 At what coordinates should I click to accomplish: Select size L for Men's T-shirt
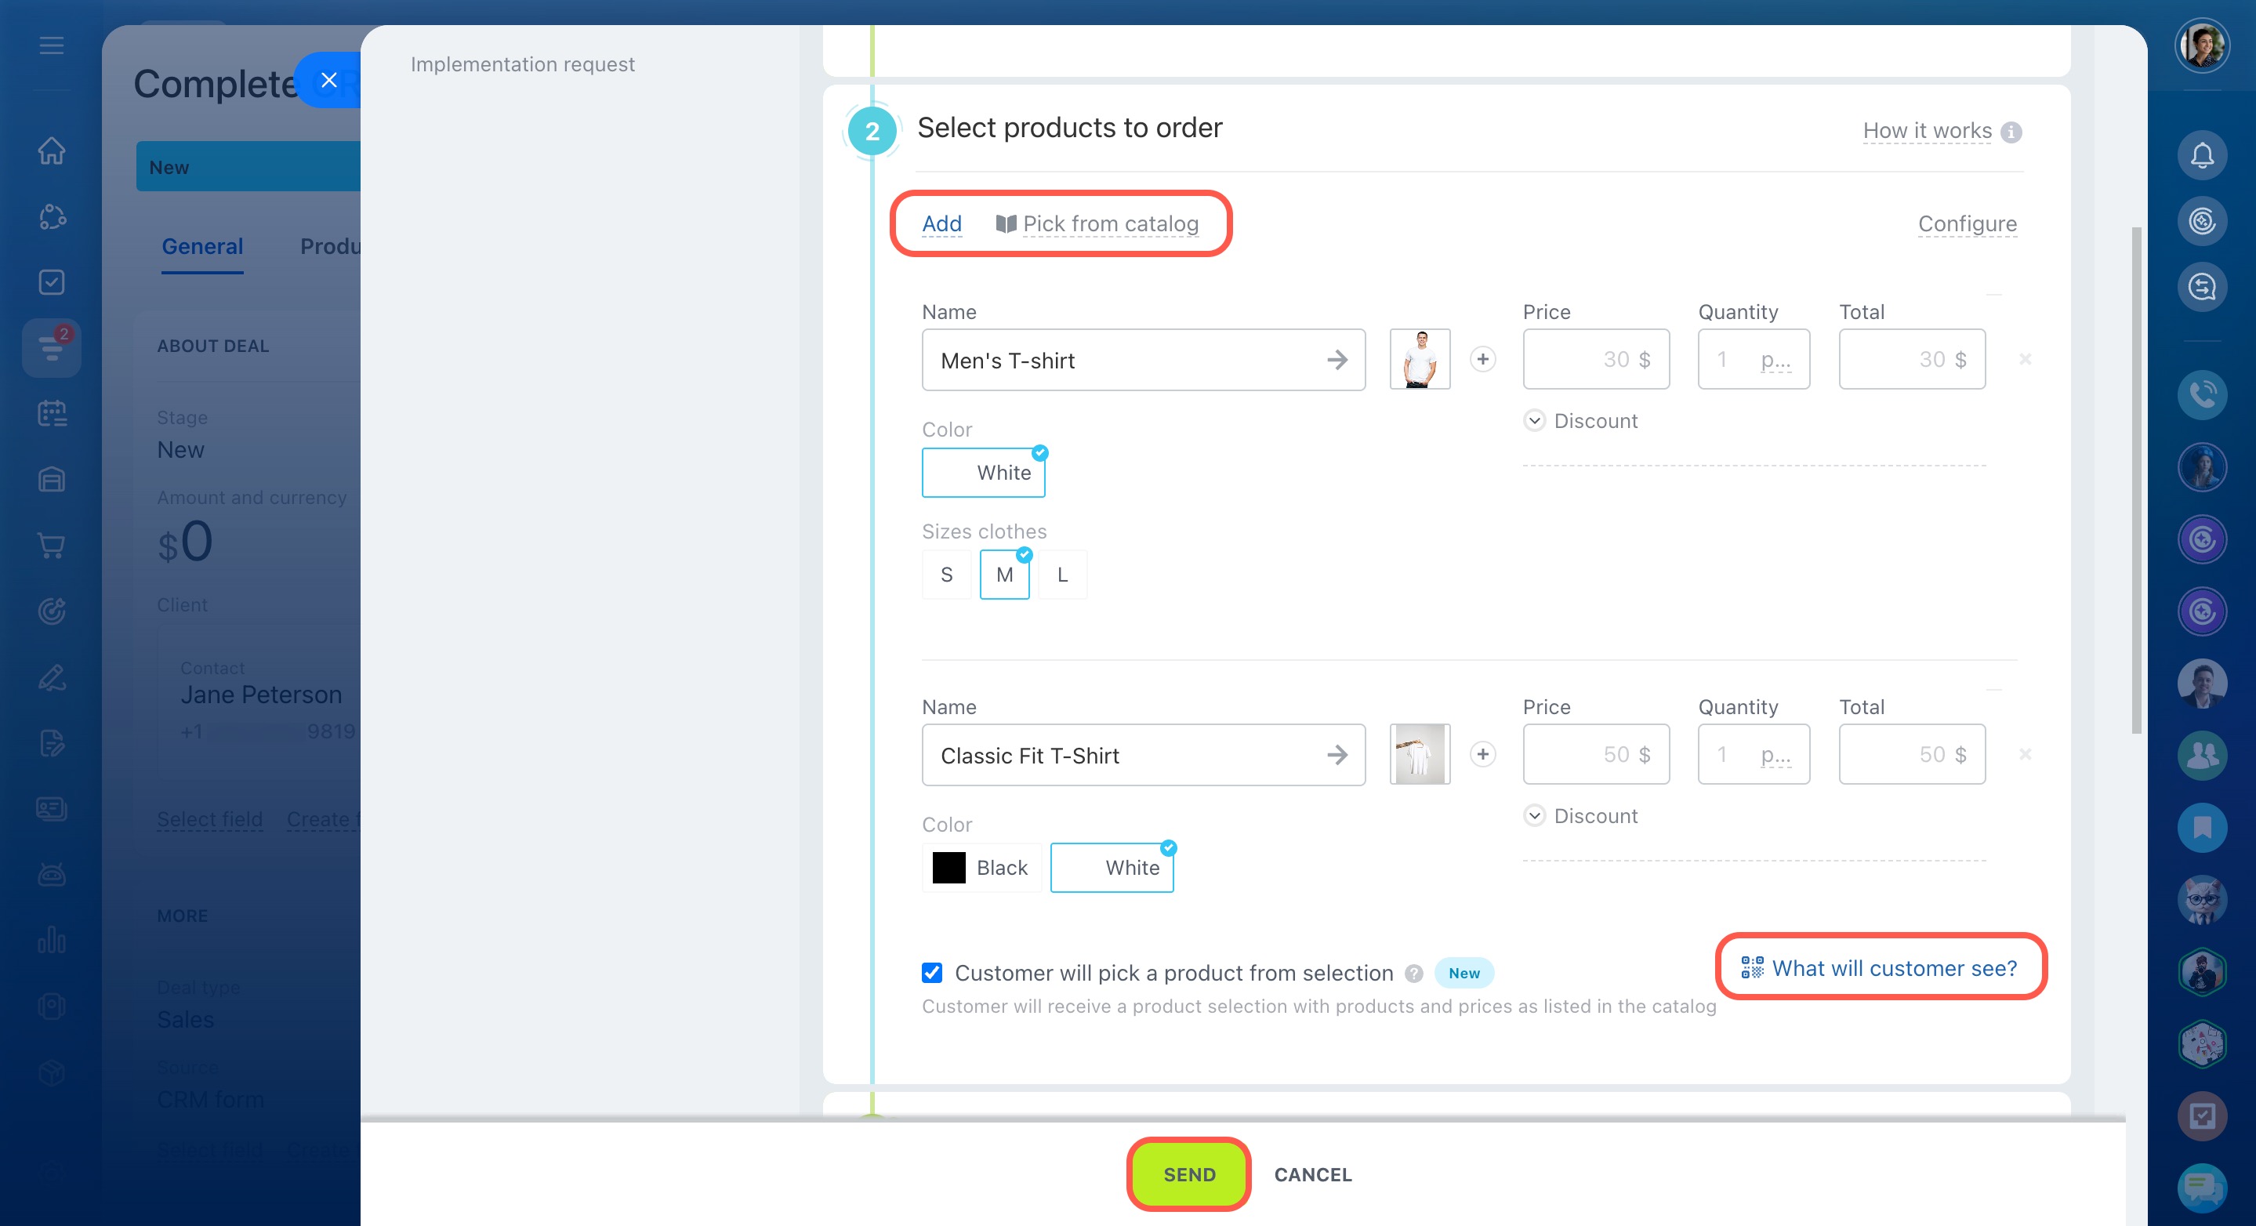point(1061,575)
